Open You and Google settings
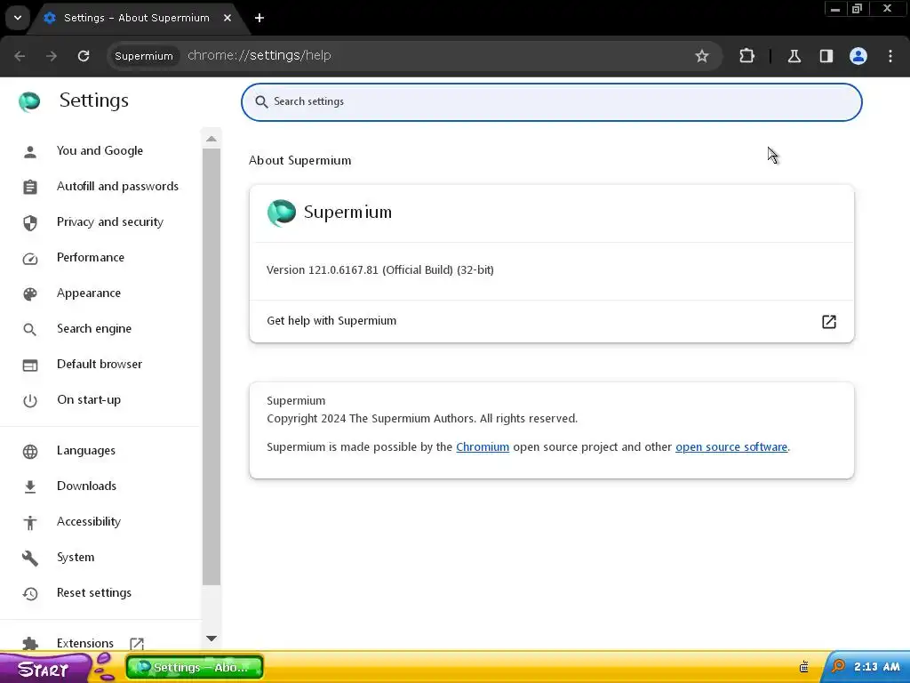This screenshot has width=910, height=683. pos(100,151)
